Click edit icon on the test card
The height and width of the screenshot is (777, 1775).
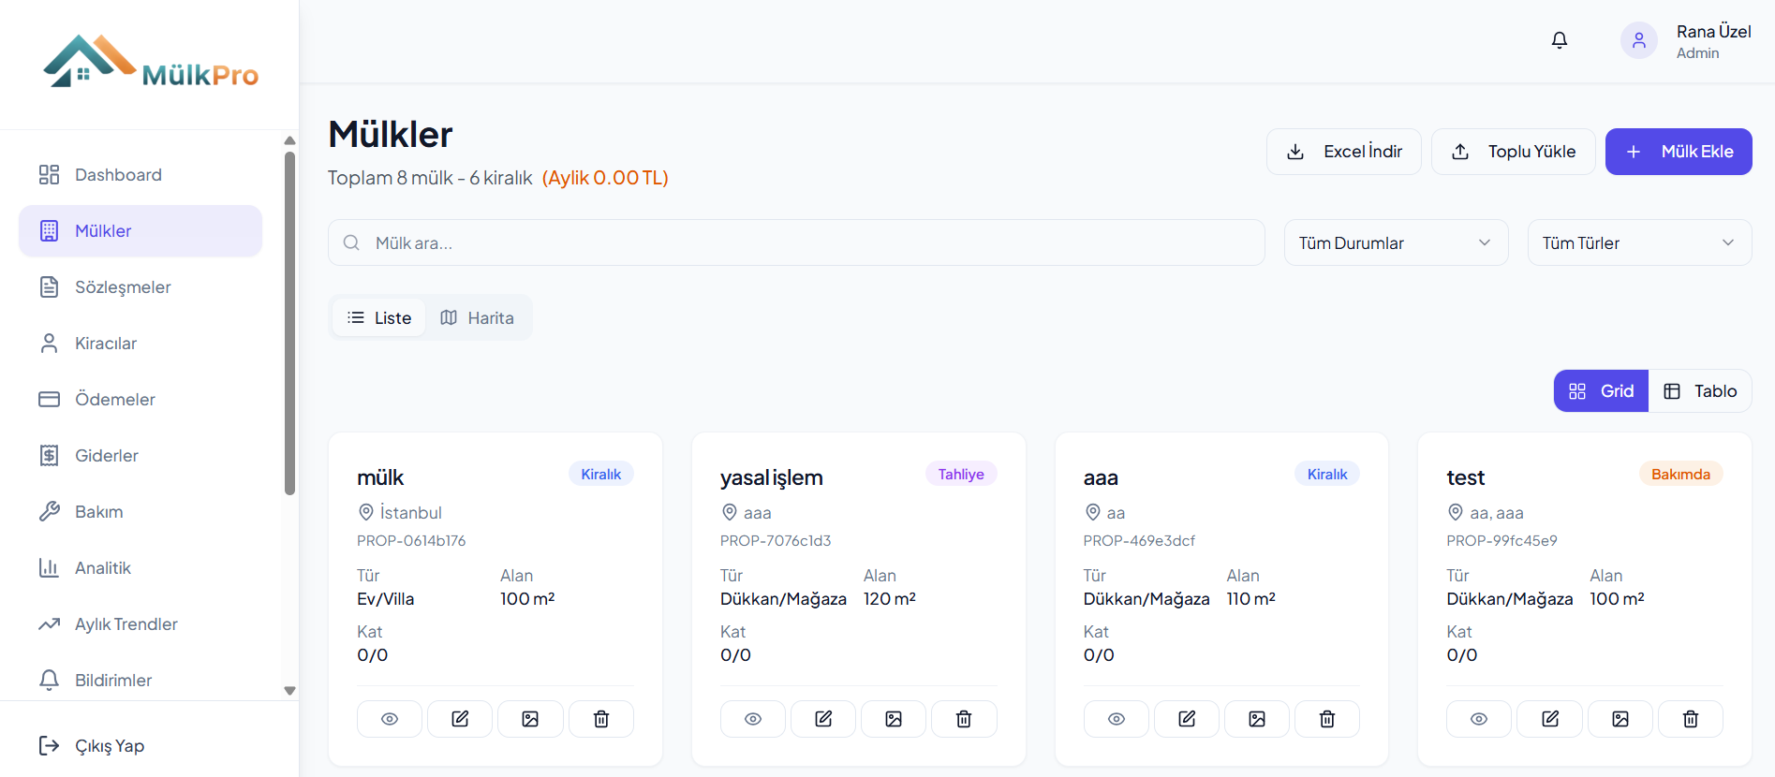click(x=1550, y=719)
